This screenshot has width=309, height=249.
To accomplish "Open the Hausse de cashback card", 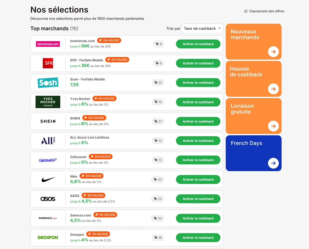I will 253,78.
